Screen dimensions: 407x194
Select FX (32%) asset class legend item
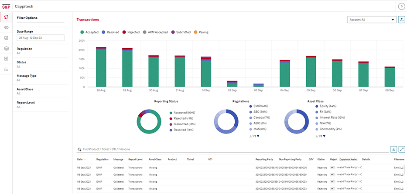324,112
